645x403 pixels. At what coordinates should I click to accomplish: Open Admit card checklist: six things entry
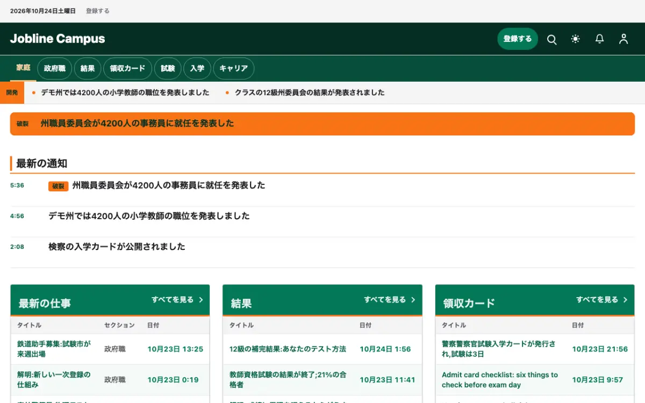[500, 380]
